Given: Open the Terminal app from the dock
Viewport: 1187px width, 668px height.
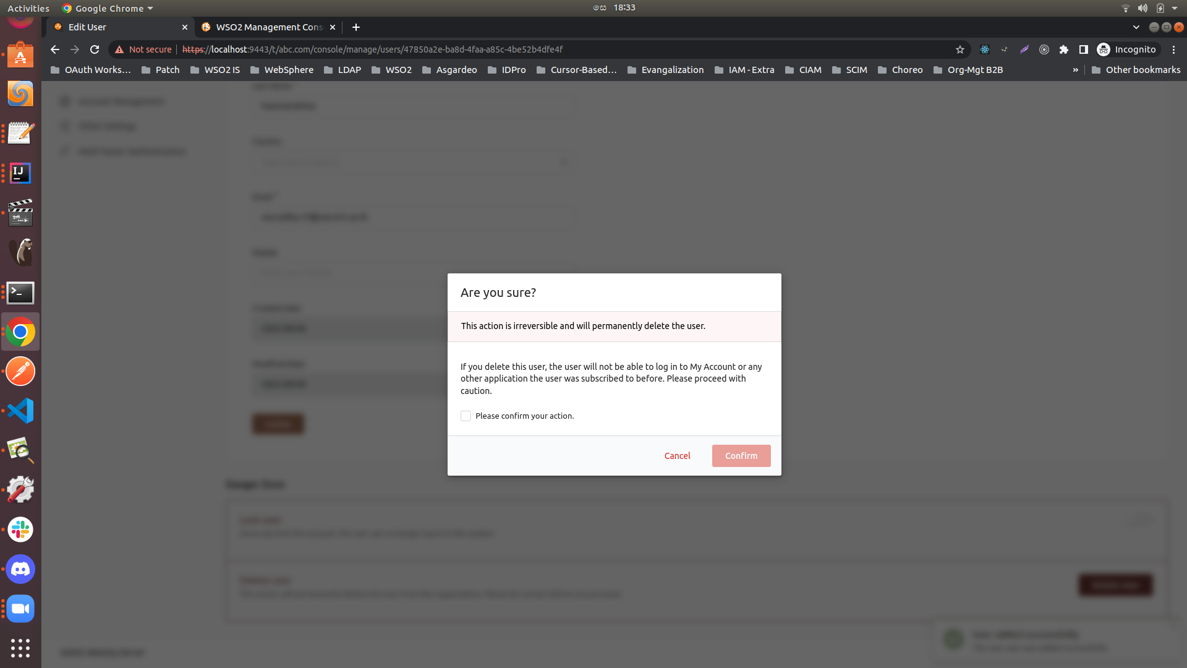Looking at the screenshot, I should (x=20, y=293).
